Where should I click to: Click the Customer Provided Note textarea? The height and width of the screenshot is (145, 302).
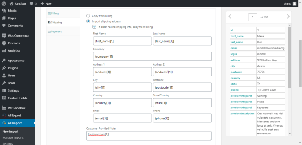149,136
